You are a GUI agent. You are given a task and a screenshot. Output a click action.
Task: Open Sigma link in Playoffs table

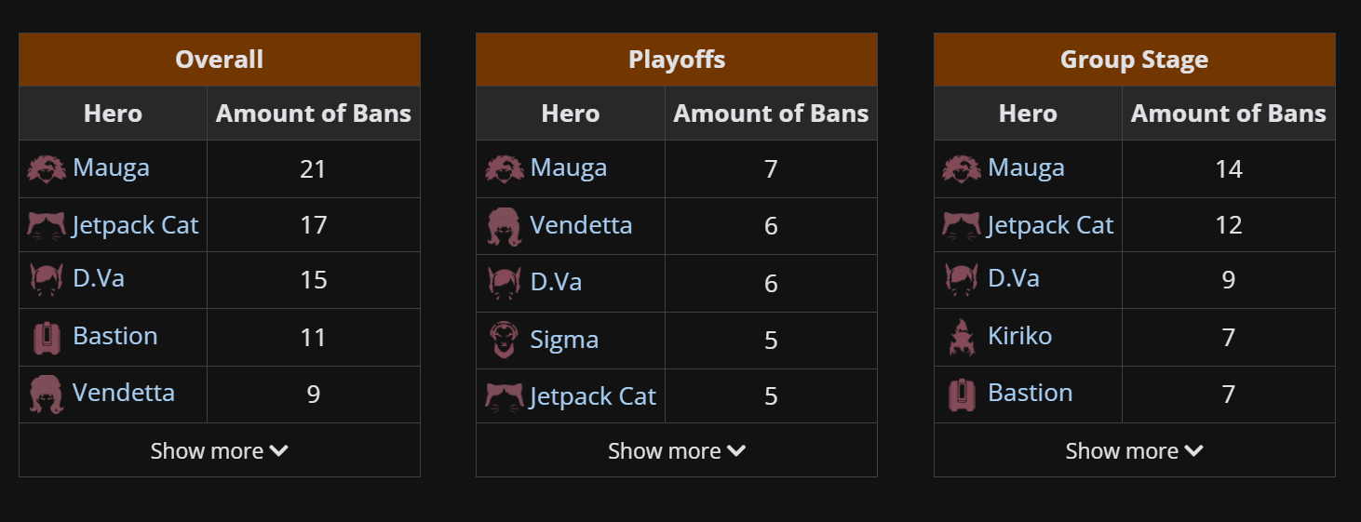(x=564, y=340)
